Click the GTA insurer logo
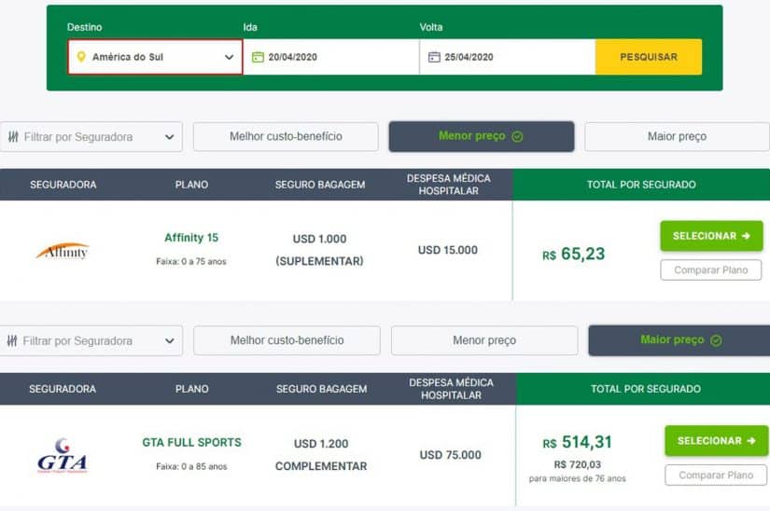The width and height of the screenshot is (770, 511). 62,455
